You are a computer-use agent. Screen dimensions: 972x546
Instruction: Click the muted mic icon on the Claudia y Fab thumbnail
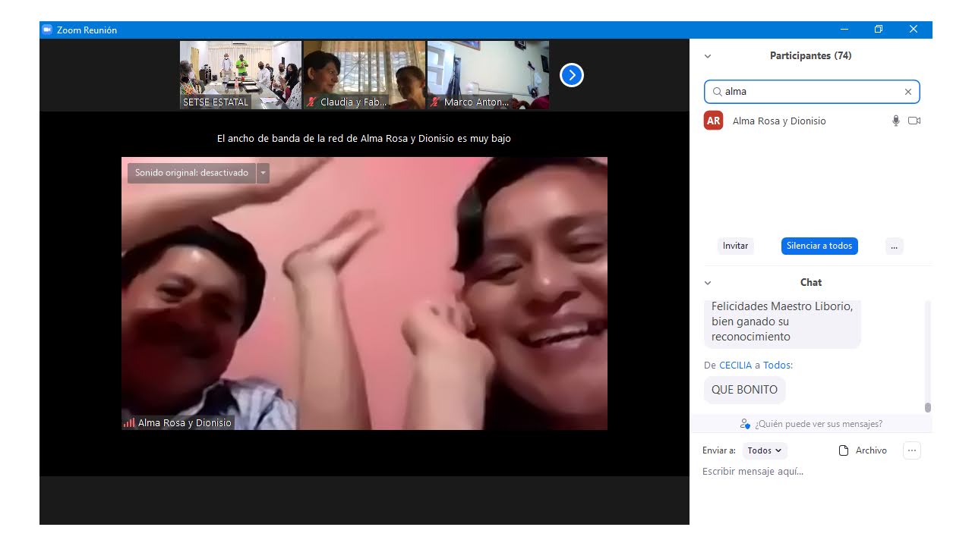pos(311,102)
